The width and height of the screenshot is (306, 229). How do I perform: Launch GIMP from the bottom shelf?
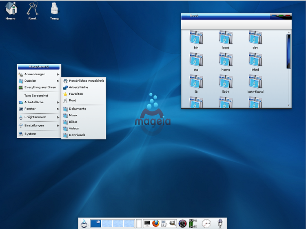[x=173, y=223]
